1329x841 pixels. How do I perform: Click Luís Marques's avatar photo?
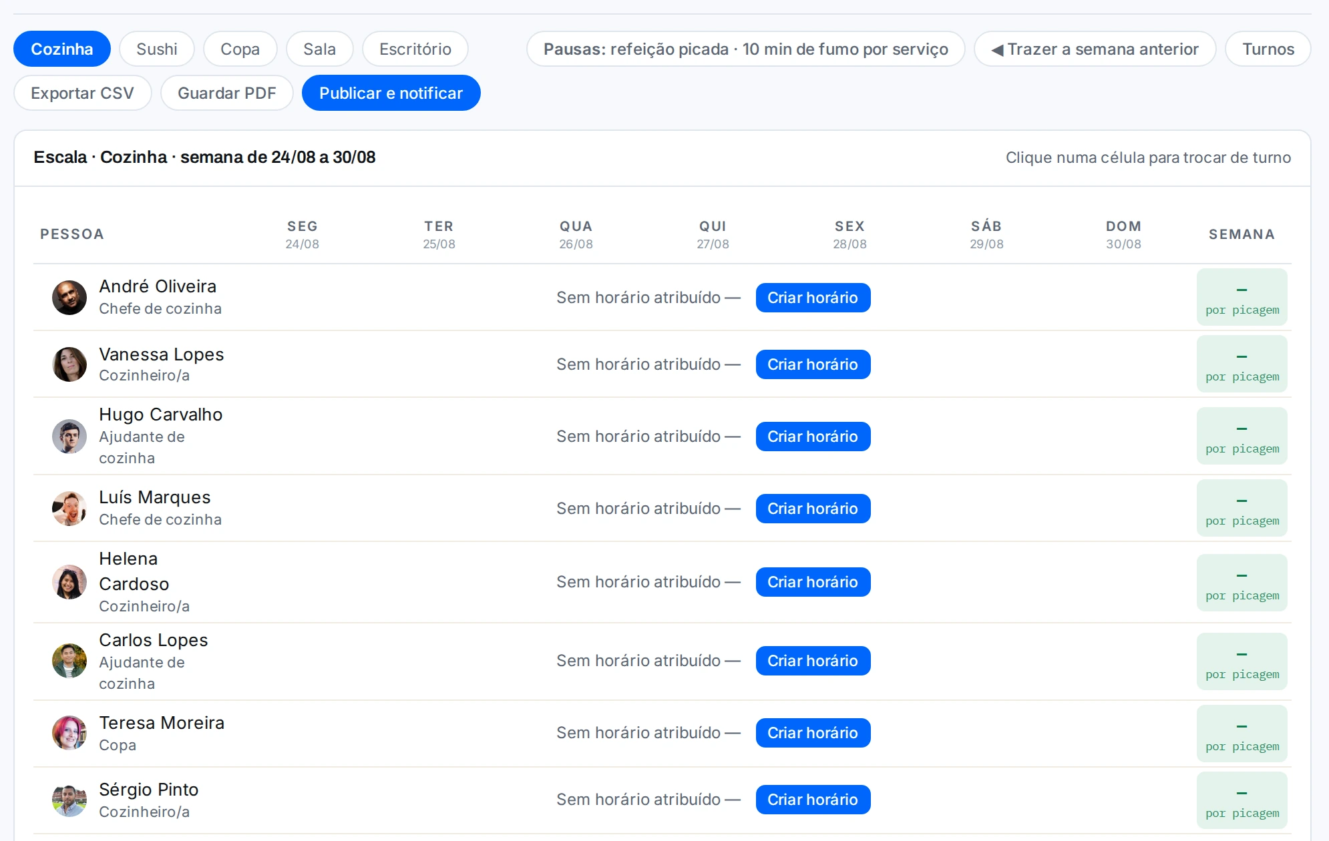point(69,509)
